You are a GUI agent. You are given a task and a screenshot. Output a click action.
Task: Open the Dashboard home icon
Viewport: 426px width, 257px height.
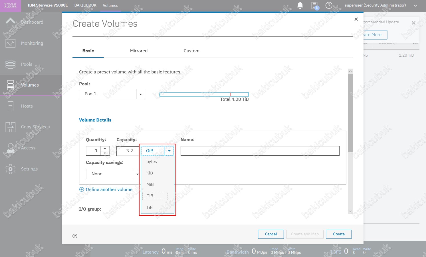[x=10, y=22]
